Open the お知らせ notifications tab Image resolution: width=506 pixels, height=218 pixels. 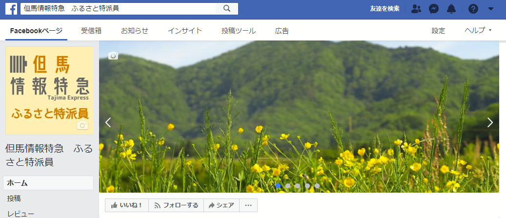click(135, 31)
